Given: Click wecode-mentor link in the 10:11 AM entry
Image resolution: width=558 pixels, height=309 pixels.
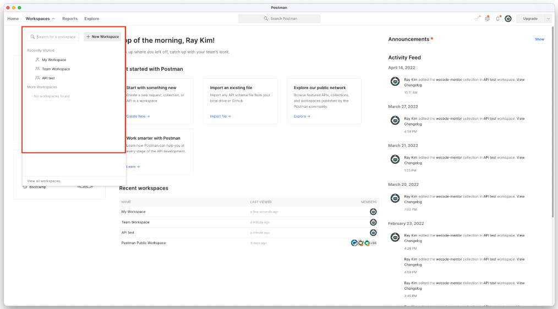Looking at the screenshot, I should click(x=448, y=80).
